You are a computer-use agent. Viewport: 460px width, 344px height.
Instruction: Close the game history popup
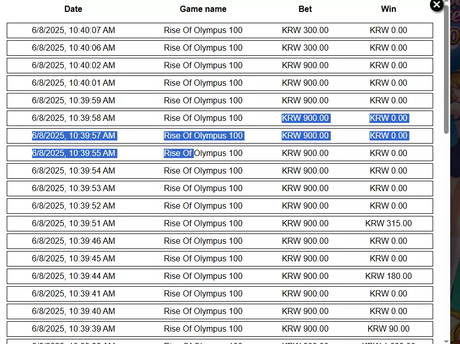[437, 5]
